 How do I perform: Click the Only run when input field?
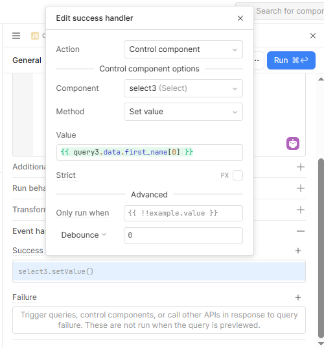183,214
